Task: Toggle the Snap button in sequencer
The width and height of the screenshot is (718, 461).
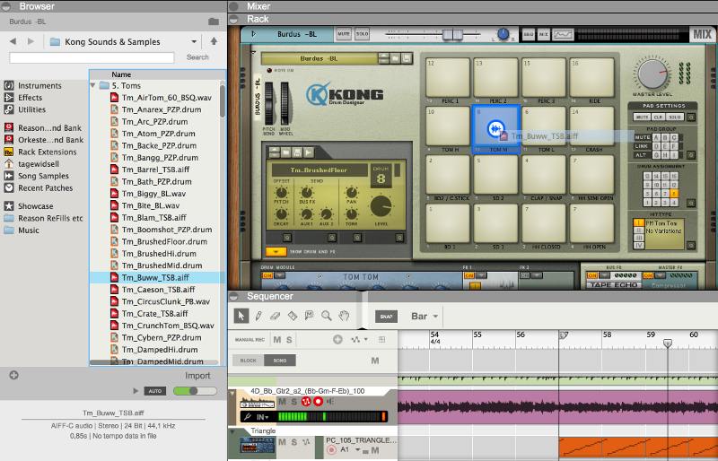Action: 387,317
